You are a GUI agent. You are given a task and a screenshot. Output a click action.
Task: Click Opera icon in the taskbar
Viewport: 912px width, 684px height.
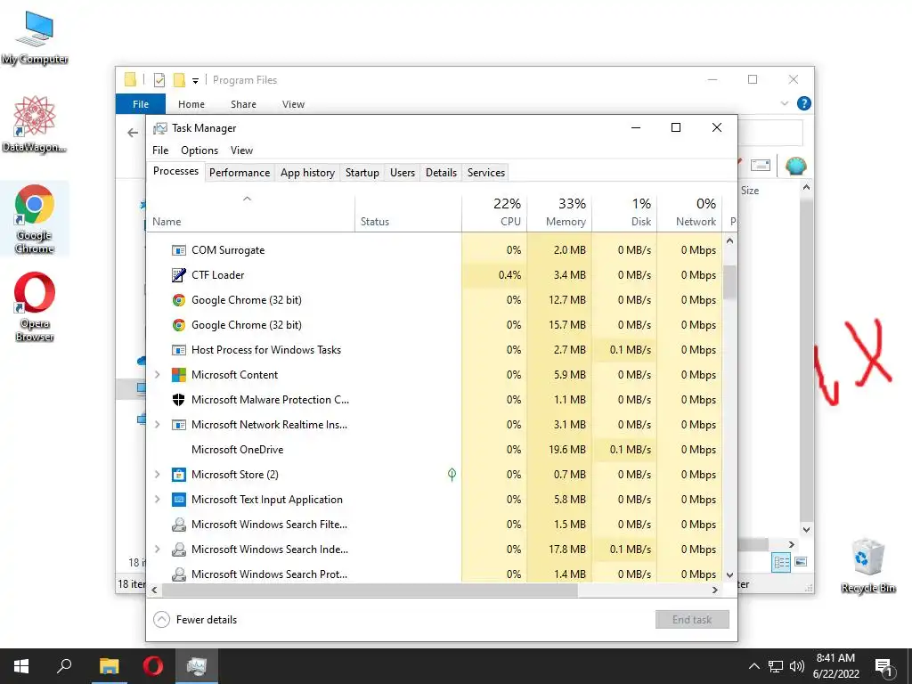[x=153, y=666]
